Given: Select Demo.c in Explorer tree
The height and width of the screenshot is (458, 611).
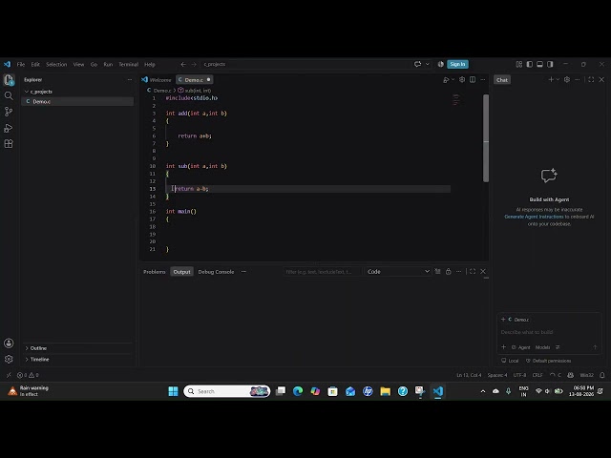Looking at the screenshot, I should 77,101.
